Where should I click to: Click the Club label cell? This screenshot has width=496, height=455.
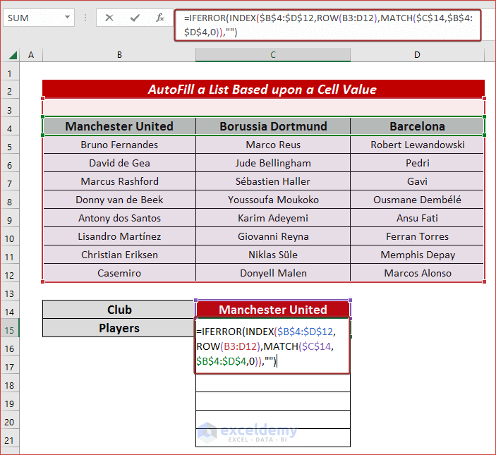pyautogui.click(x=119, y=310)
